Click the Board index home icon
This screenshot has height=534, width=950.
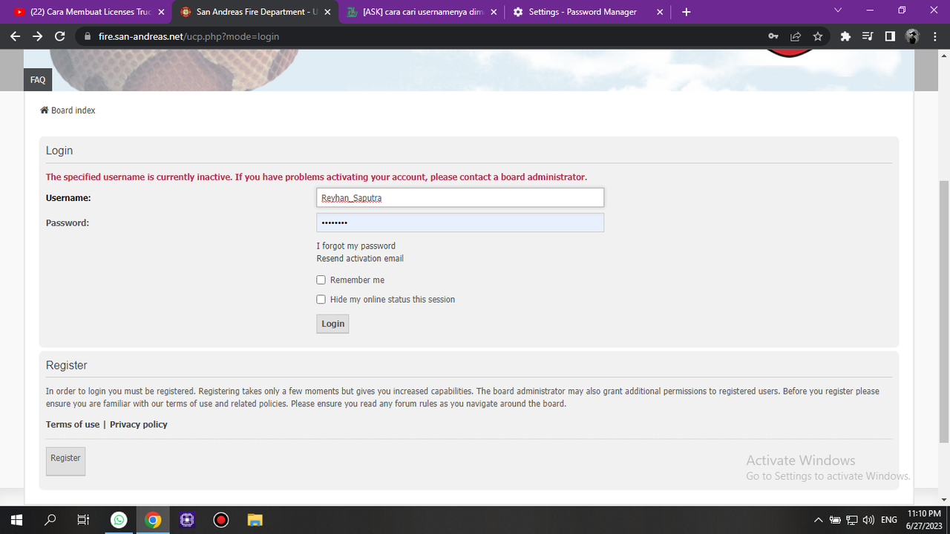click(x=44, y=111)
